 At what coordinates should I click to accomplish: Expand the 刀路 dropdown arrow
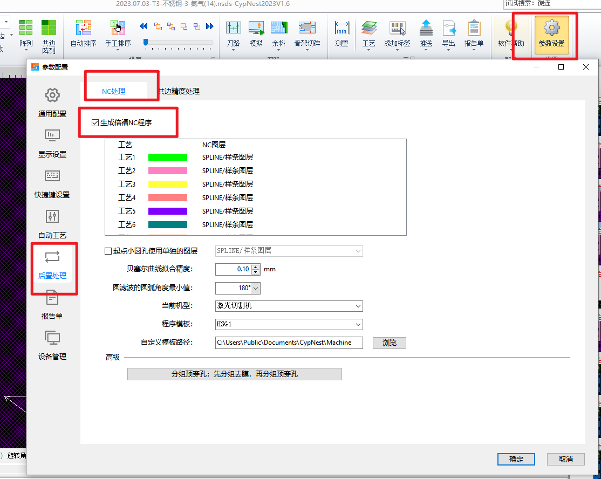click(233, 50)
